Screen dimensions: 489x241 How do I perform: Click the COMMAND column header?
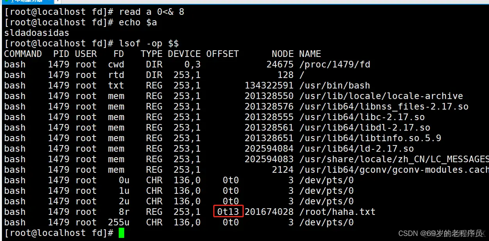(x=23, y=54)
